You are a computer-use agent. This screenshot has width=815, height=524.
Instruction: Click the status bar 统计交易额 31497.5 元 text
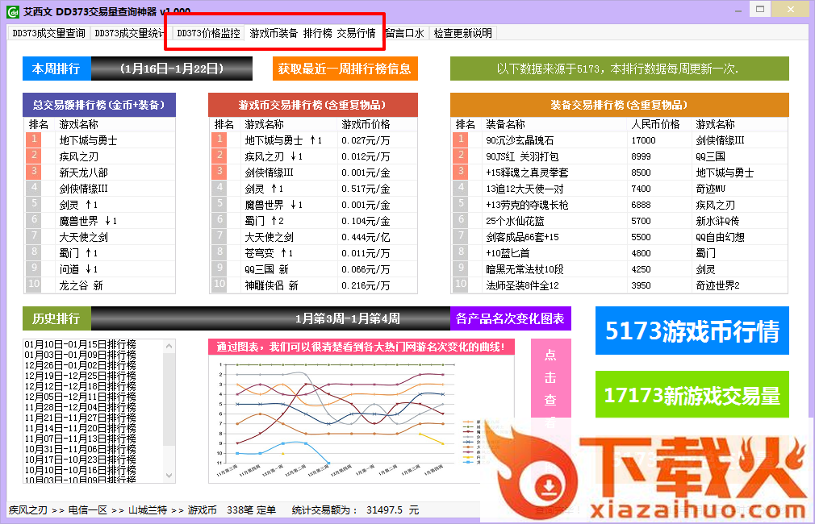click(355, 510)
